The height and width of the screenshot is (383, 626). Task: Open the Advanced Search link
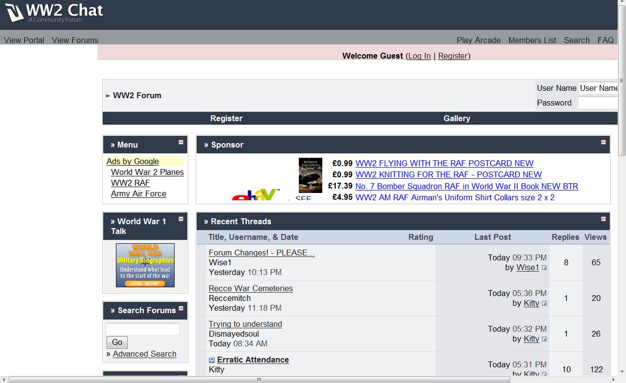(x=144, y=354)
